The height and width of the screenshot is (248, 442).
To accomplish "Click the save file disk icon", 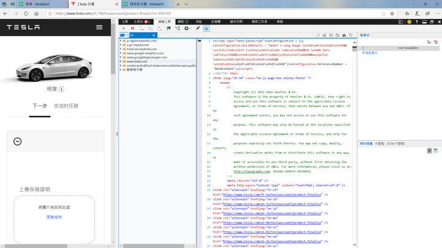I will [x=325, y=35].
